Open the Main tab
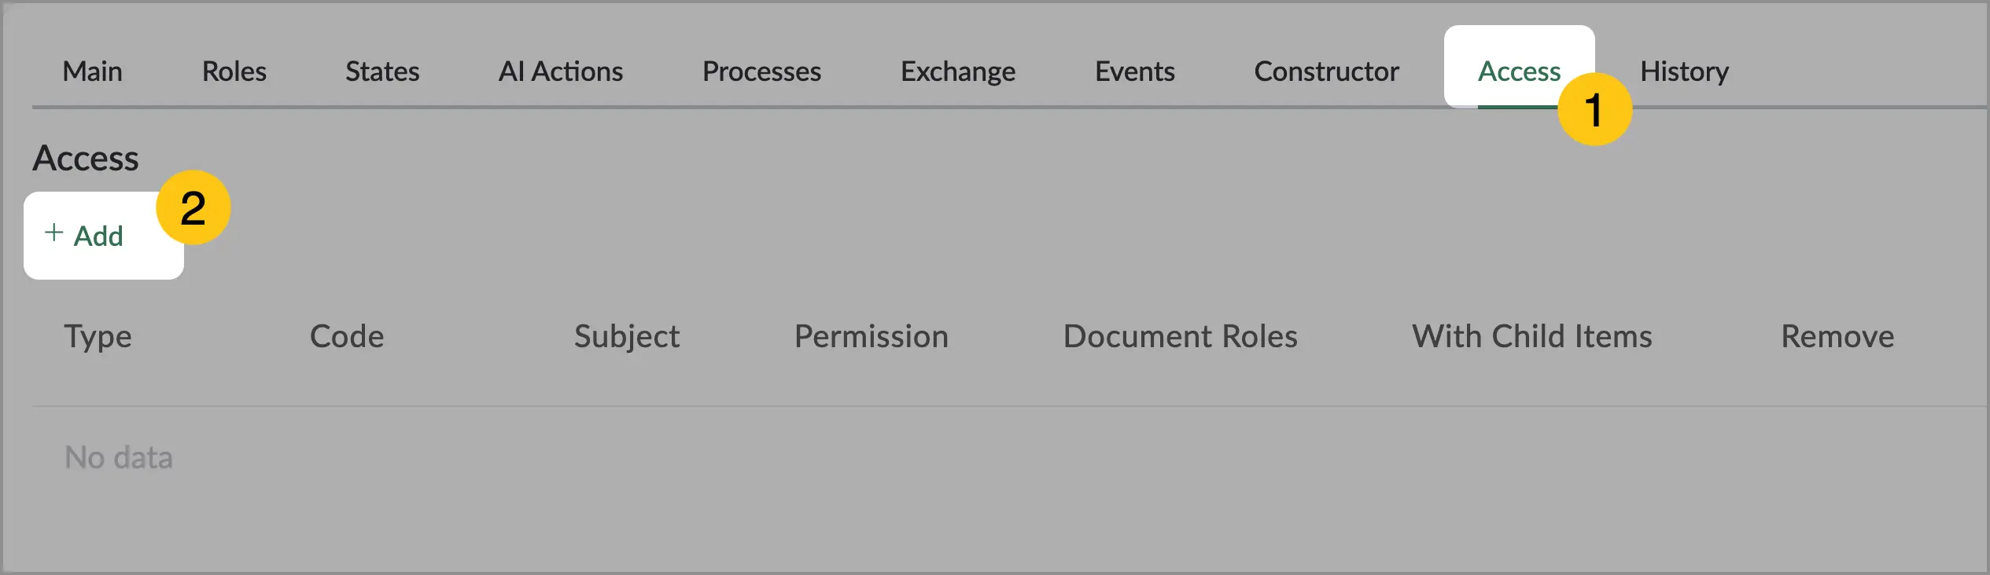The width and height of the screenshot is (1990, 575). point(92,71)
